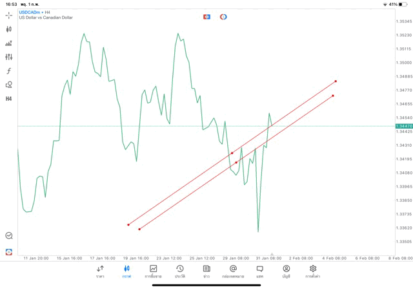Open the History (ประวัติ) tab
413x289 pixels.
[180, 271]
